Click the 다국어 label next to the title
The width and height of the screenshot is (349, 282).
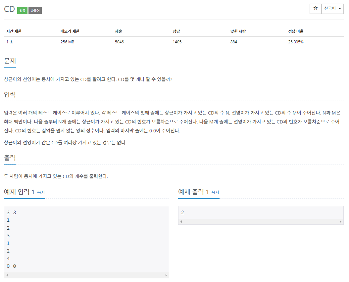[x=34, y=10]
